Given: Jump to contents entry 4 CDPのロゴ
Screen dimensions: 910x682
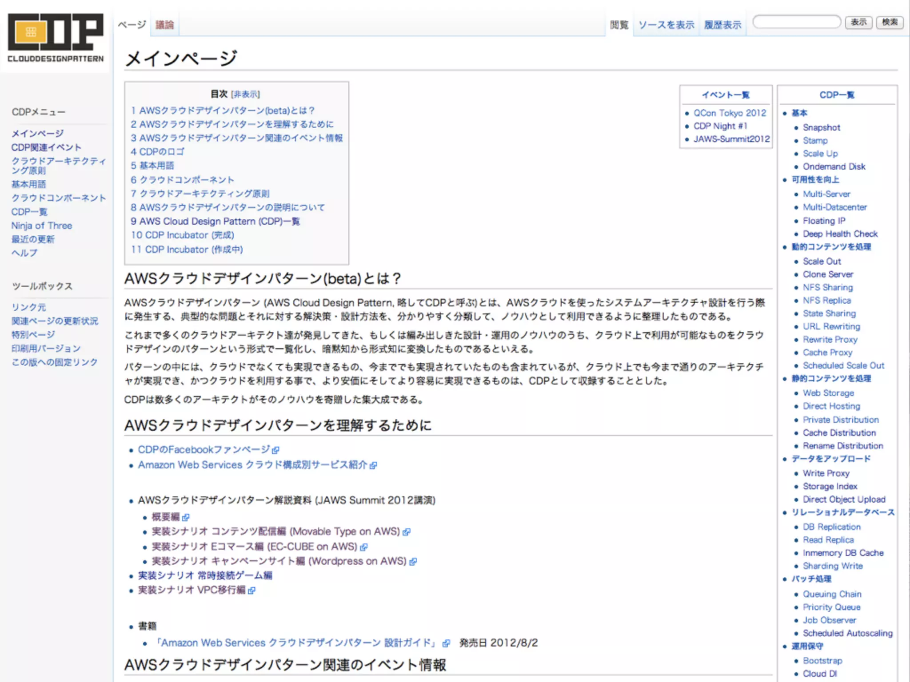Looking at the screenshot, I should coord(157,152).
